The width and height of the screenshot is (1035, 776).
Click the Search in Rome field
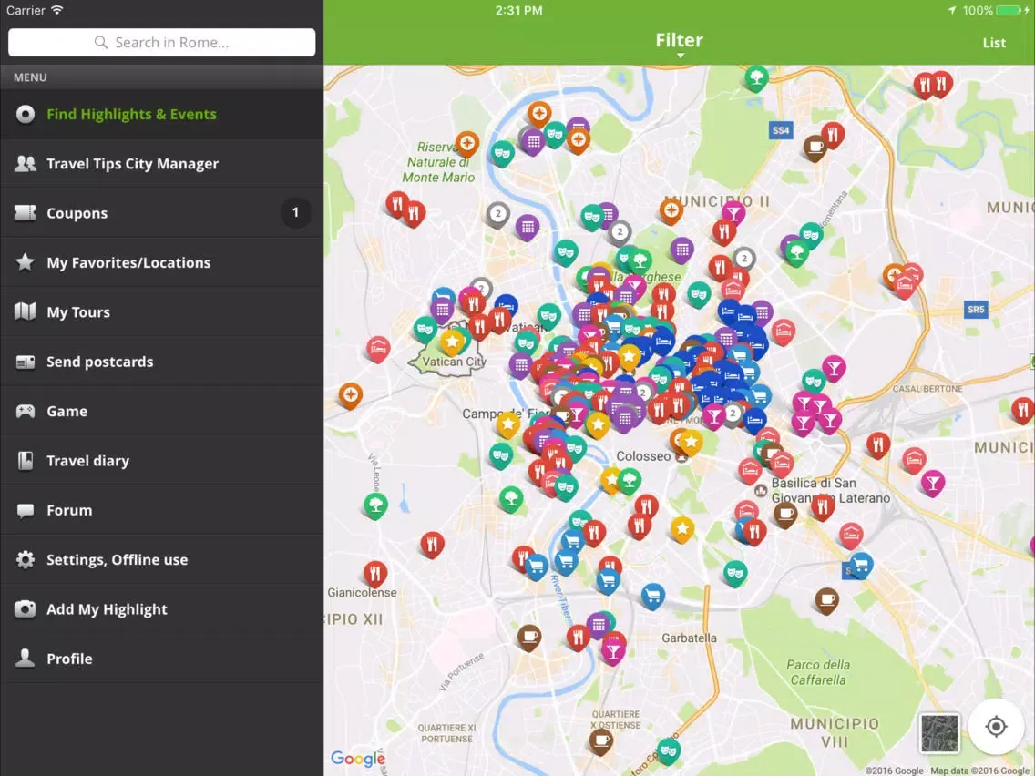[x=162, y=42]
